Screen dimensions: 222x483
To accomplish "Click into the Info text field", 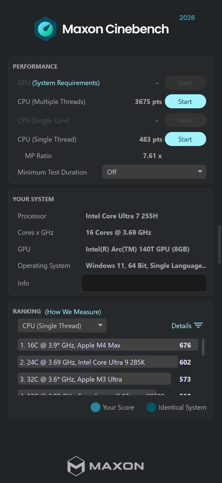I will pos(144,283).
